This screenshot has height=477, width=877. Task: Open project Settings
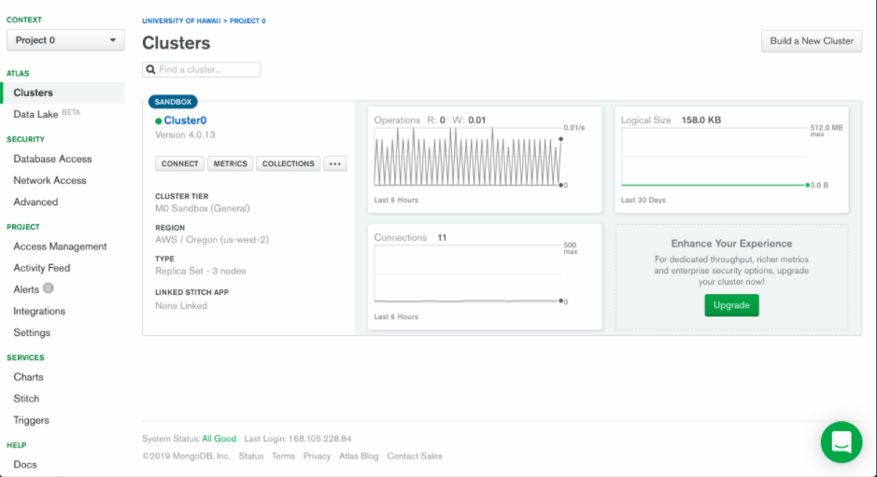click(x=32, y=332)
